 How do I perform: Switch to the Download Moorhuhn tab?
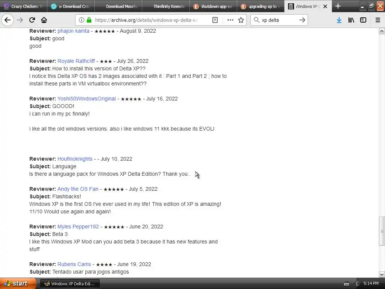(118, 6)
